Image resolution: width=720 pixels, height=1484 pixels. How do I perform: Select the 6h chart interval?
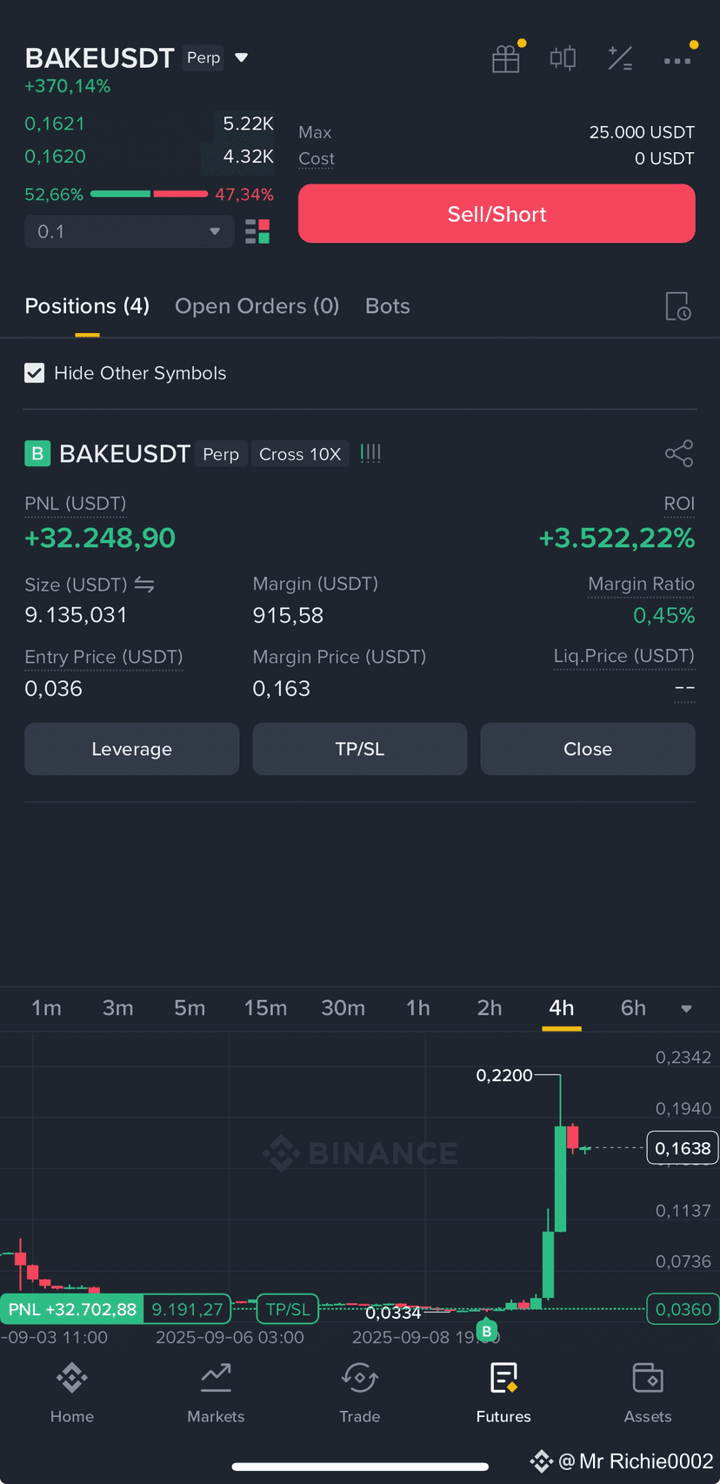633,1008
